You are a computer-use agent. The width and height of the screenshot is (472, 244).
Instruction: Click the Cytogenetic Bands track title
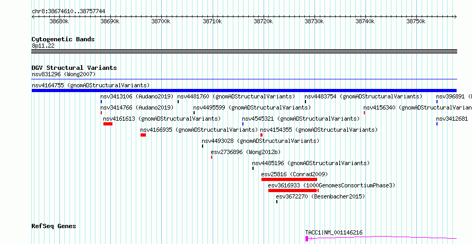pos(63,39)
